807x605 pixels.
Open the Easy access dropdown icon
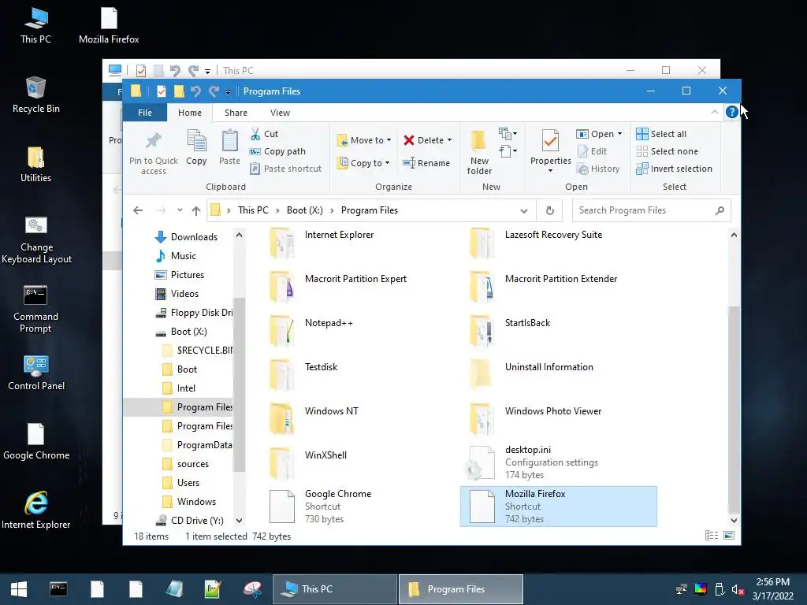[x=508, y=151]
